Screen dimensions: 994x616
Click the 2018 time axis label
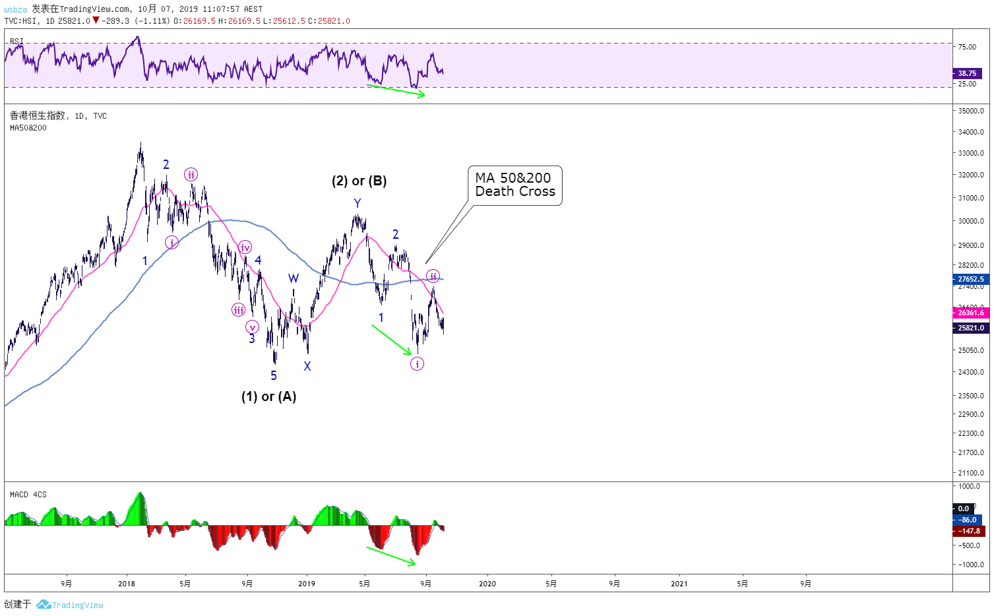pyautogui.click(x=127, y=584)
